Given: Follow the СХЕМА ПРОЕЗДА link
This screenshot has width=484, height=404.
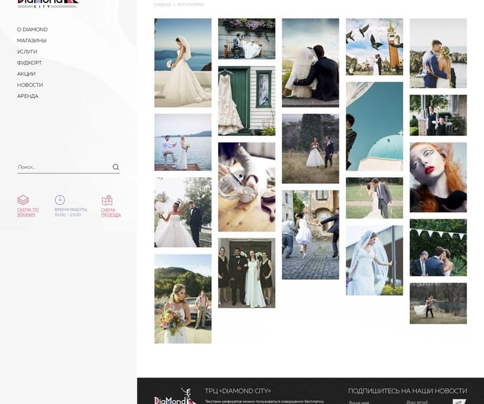Looking at the screenshot, I should tap(111, 212).
